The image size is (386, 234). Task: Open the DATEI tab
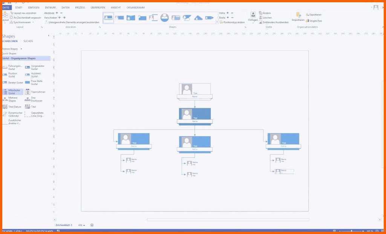tap(6, 8)
